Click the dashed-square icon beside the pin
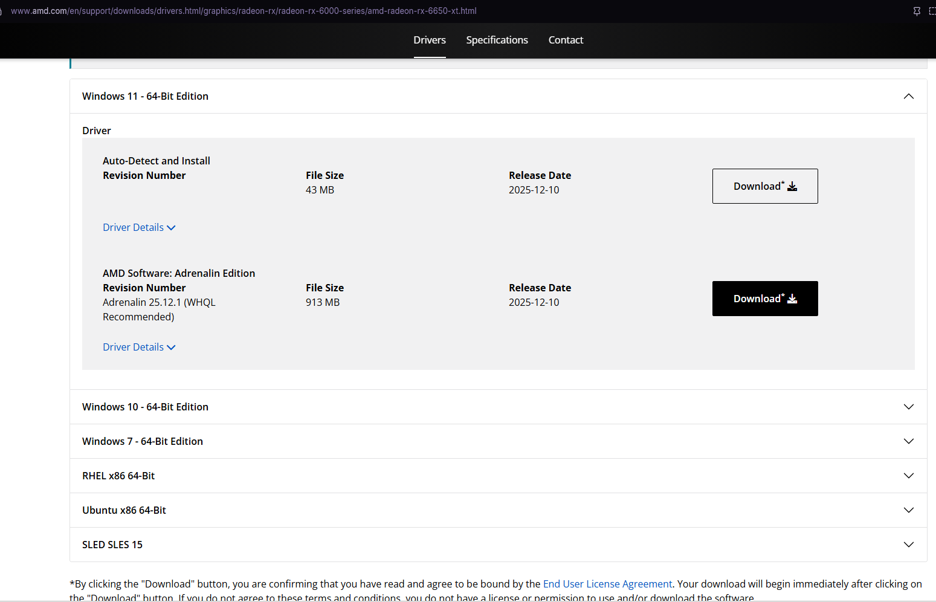This screenshot has height=602, width=936. (x=932, y=11)
